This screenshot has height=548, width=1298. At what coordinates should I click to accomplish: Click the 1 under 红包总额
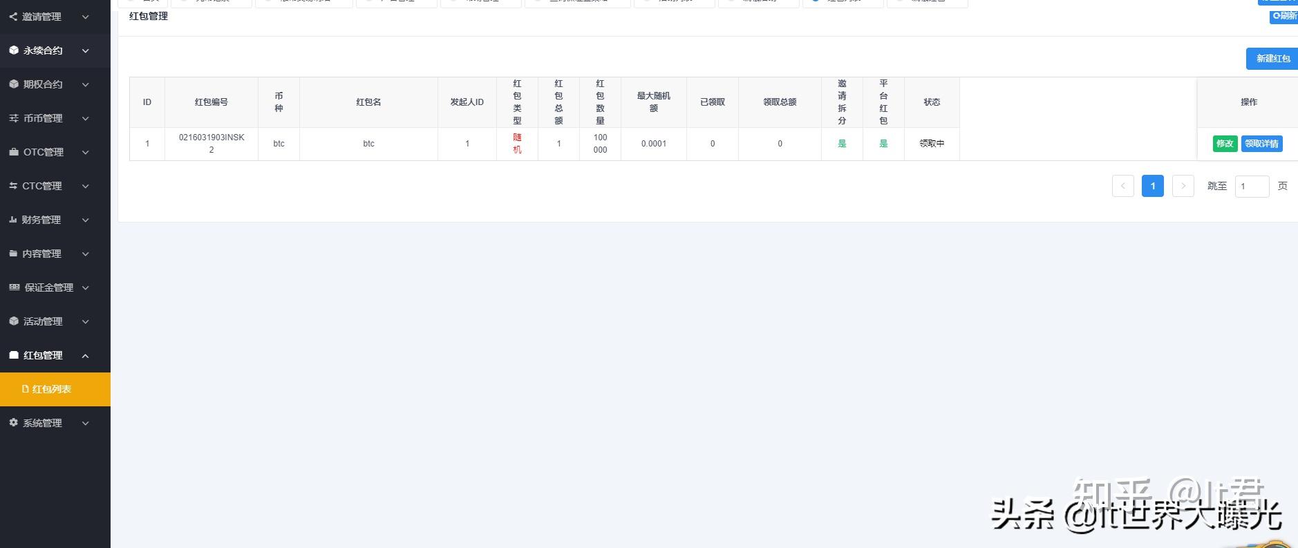558,144
